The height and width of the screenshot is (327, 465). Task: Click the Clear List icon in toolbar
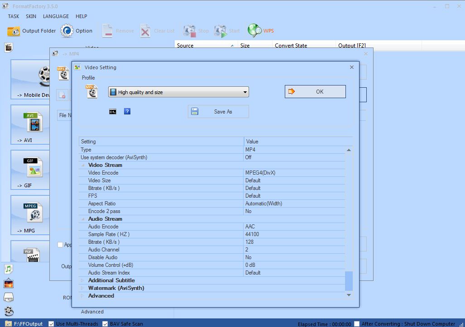coord(145,31)
